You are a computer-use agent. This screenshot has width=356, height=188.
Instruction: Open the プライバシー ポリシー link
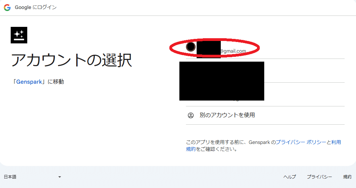click(301, 142)
